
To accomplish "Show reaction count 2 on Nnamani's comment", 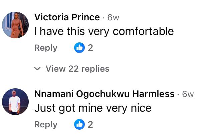I will pyautogui.click(x=90, y=125).
